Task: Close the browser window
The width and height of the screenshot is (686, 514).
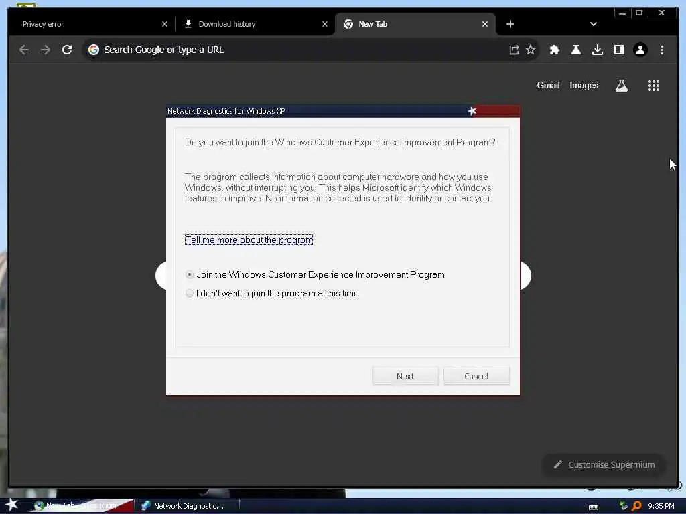Action: [x=661, y=13]
